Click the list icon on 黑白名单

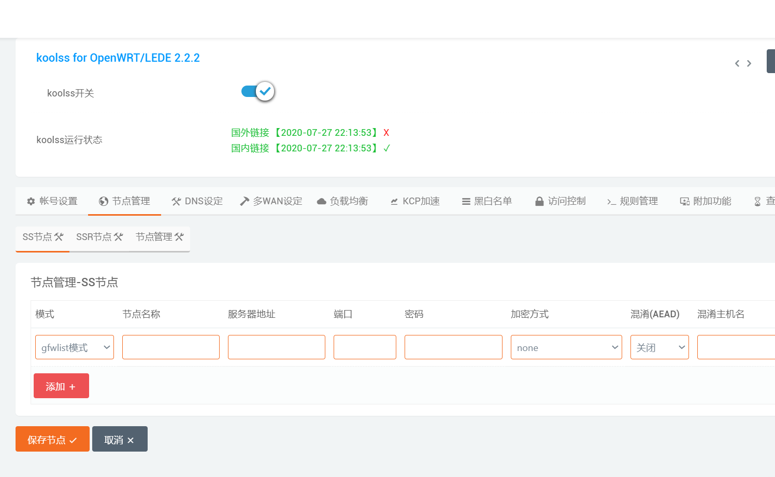(465, 201)
